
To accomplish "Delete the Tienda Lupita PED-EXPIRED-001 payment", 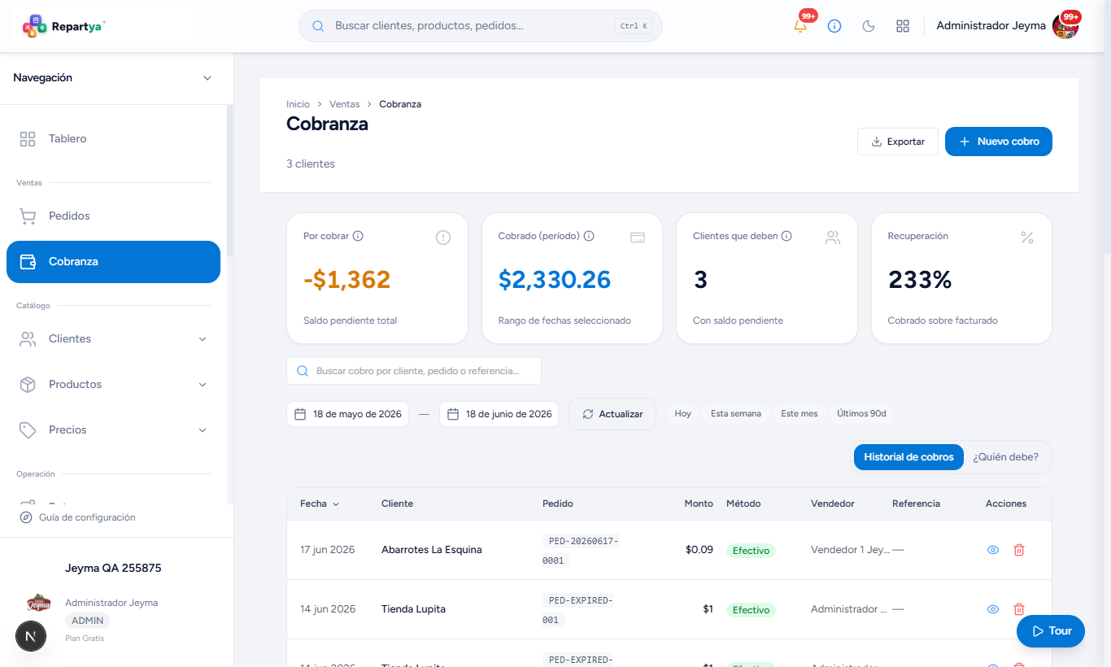I will (1019, 609).
